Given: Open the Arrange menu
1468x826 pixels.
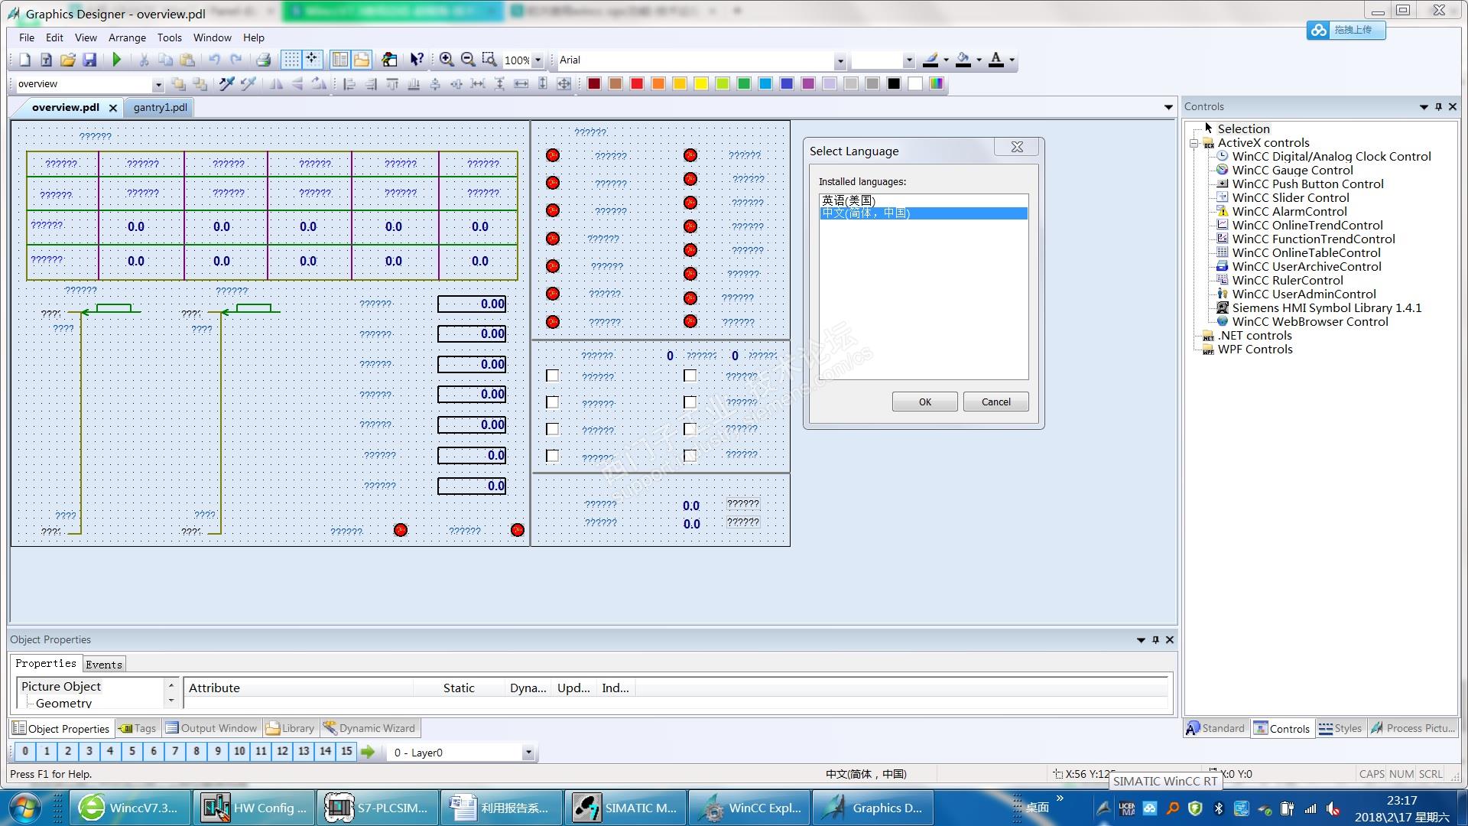Looking at the screenshot, I should click(x=127, y=37).
